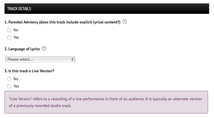Click 'No' label text under Live Version
The width and height of the screenshot is (214, 118).
(x=16, y=79)
